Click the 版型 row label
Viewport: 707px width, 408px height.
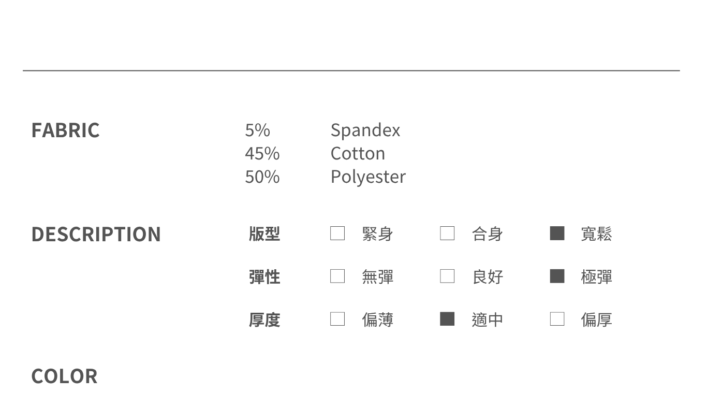click(x=264, y=234)
